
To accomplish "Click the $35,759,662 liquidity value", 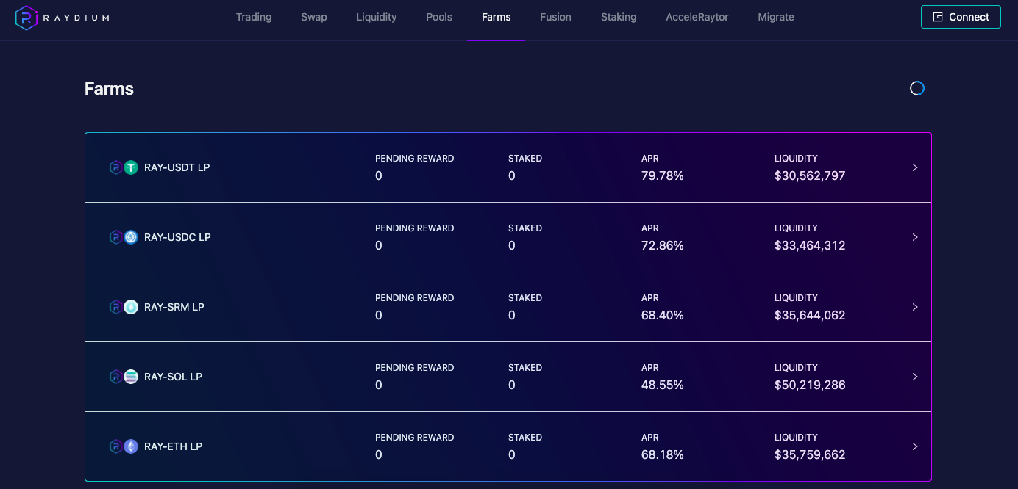I will coord(810,455).
